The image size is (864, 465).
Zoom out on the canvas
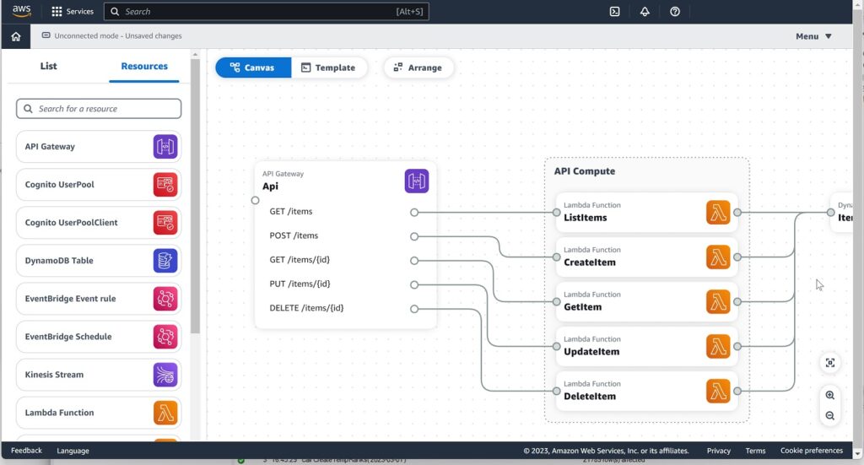click(830, 416)
